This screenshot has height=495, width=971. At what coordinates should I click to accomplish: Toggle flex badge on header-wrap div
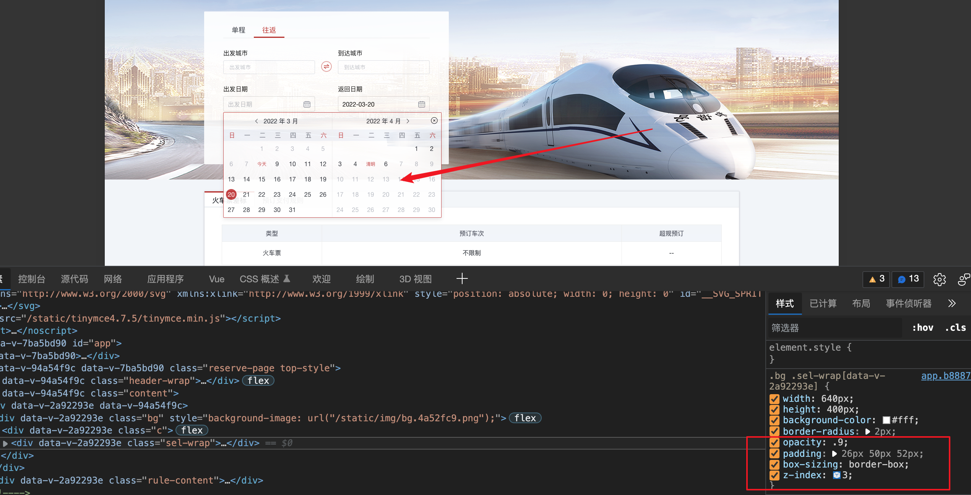(258, 381)
